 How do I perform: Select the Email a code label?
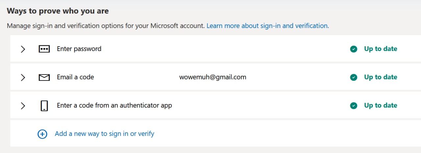coord(75,77)
